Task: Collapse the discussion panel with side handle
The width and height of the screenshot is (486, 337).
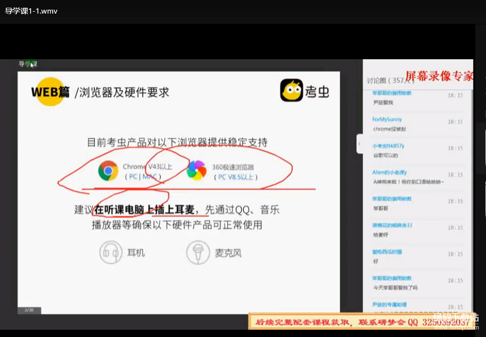Action: coord(359,143)
